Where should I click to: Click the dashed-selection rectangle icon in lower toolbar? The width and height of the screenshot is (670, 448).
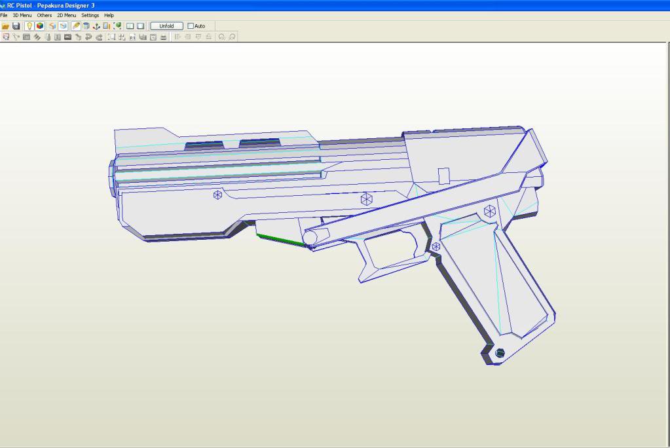(x=111, y=37)
